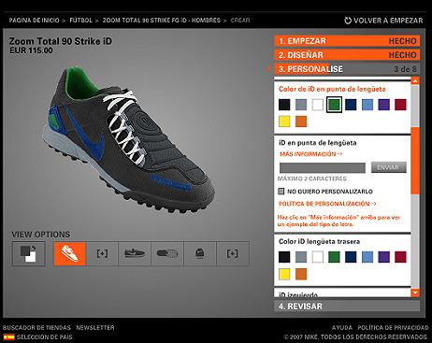Click the 'EUR 115.00' price text
The image size is (432, 343).
[x=31, y=50]
